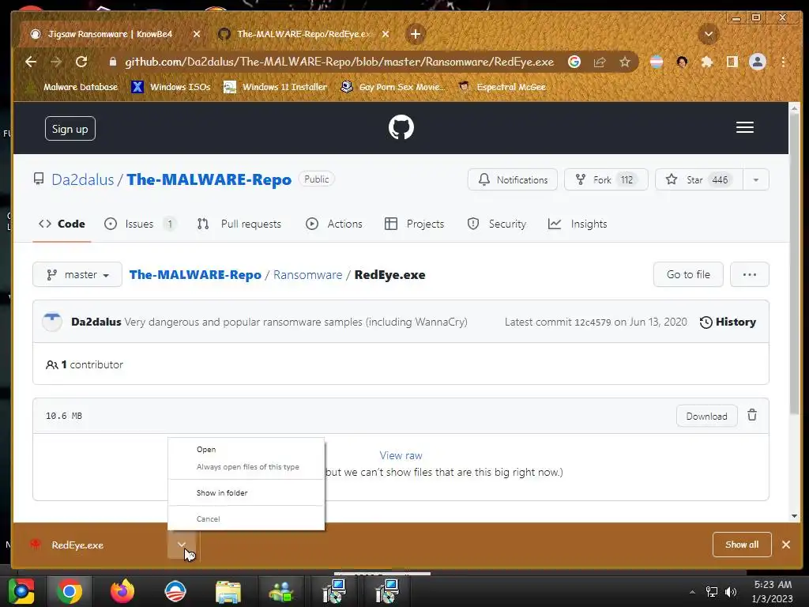Viewport: 809px width, 607px height.
Task: Click the Start button on taskbar
Action: pos(21,591)
